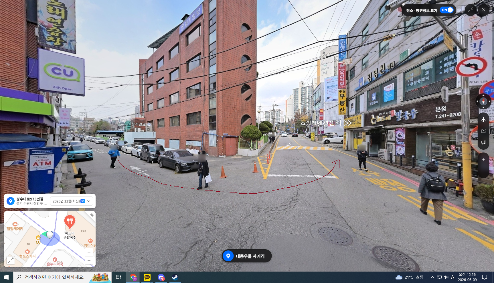Click the taskbar search box
The width and height of the screenshot is (494, 283).
coord(62,277)
